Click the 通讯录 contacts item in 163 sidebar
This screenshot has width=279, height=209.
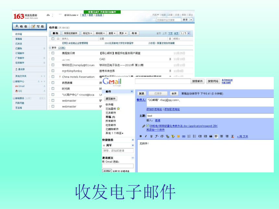click(20, 69)
